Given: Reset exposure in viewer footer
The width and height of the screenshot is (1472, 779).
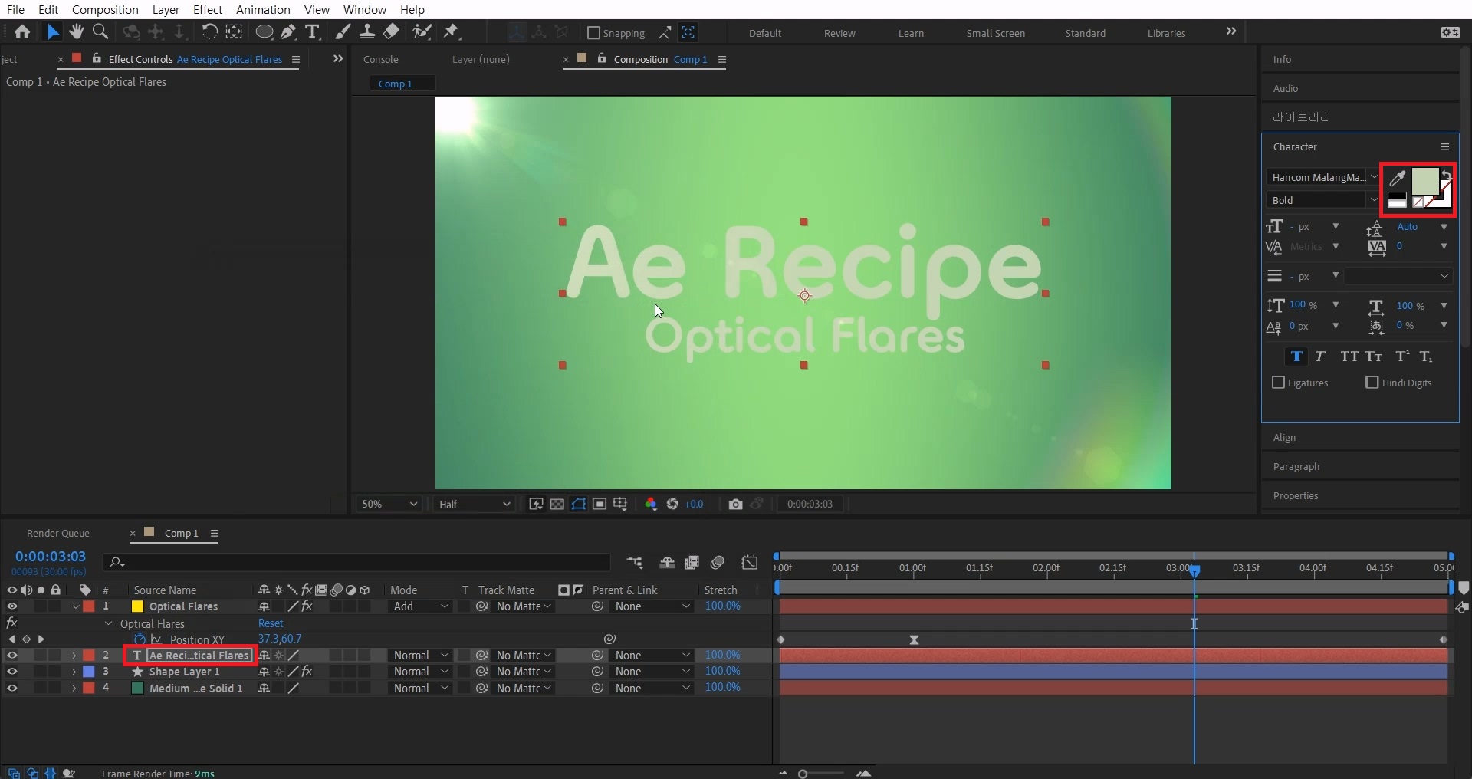Looking at the screenshot, I should coord(672,504).
